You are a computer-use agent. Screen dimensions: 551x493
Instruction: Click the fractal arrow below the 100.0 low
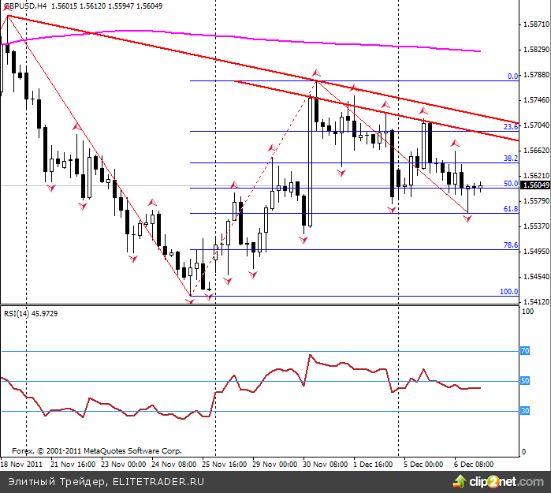(191, 302)
